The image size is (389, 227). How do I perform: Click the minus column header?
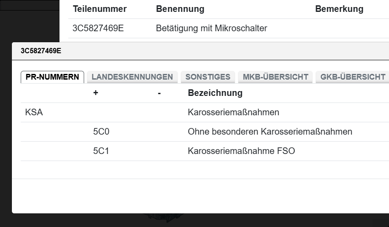[159, 93]
